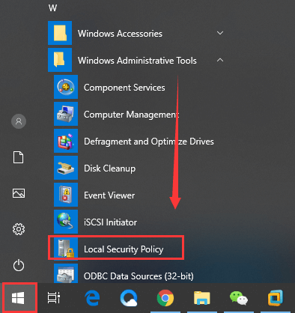Click the Windows Accessories folder icon
The height and width of the screenshot is (313, 295).
click(60, 33)
